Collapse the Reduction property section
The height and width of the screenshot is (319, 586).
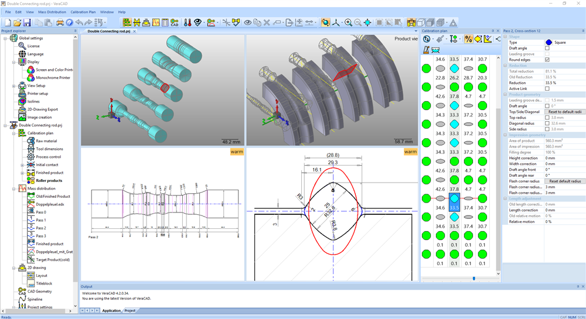(505, 66)
